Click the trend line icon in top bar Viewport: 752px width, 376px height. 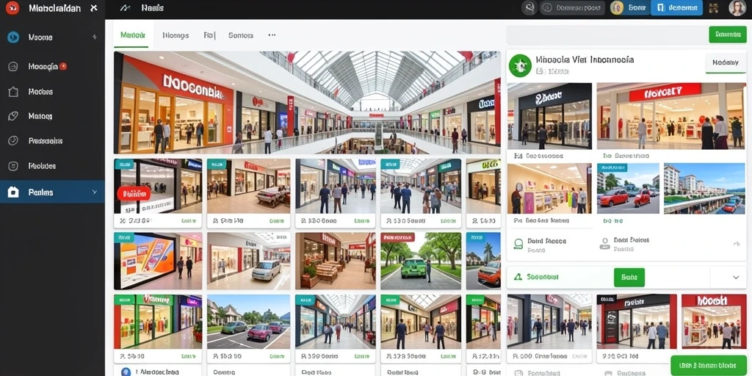pyautogui.click(x=125, y=7)
